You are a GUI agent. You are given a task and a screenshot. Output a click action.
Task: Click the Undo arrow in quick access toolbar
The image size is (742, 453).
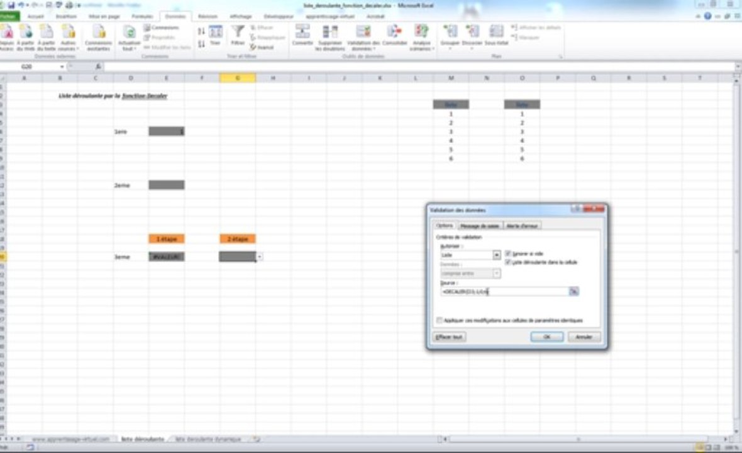21,5
